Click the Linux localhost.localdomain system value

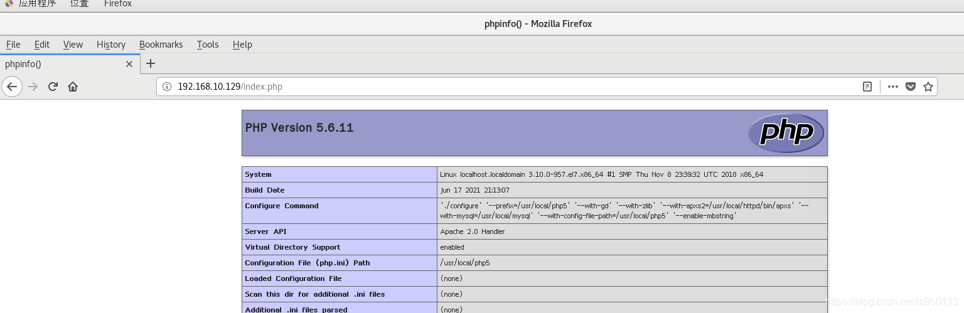click(602, 174)
